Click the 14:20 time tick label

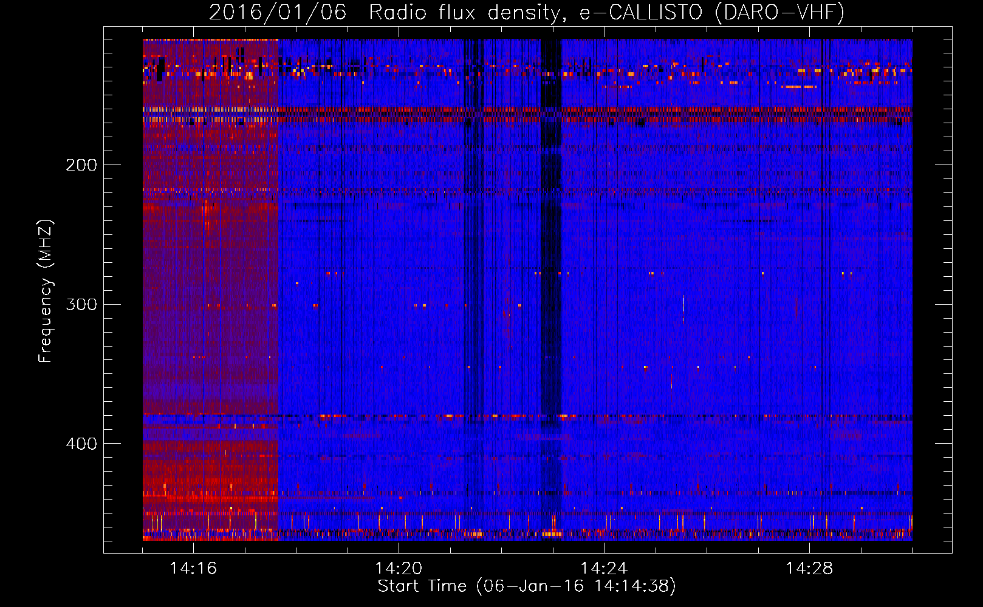pos(399,568)
